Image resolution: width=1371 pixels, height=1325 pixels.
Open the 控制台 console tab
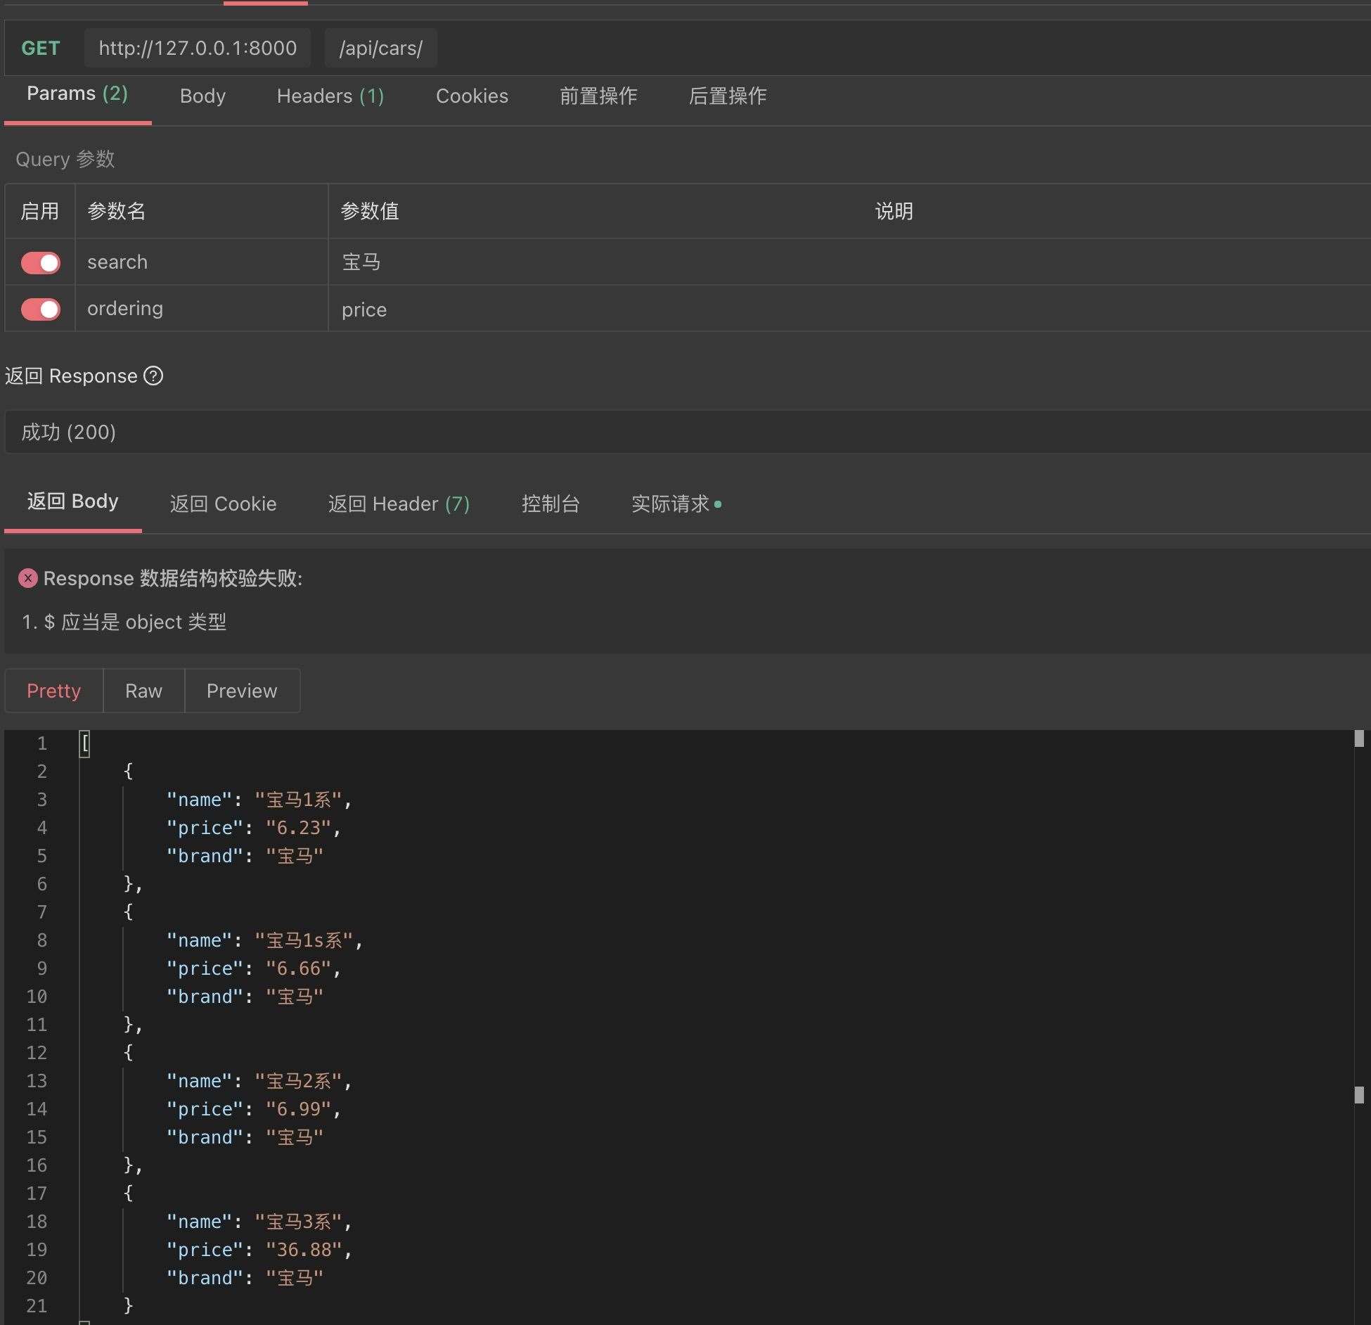click(551, 504)
